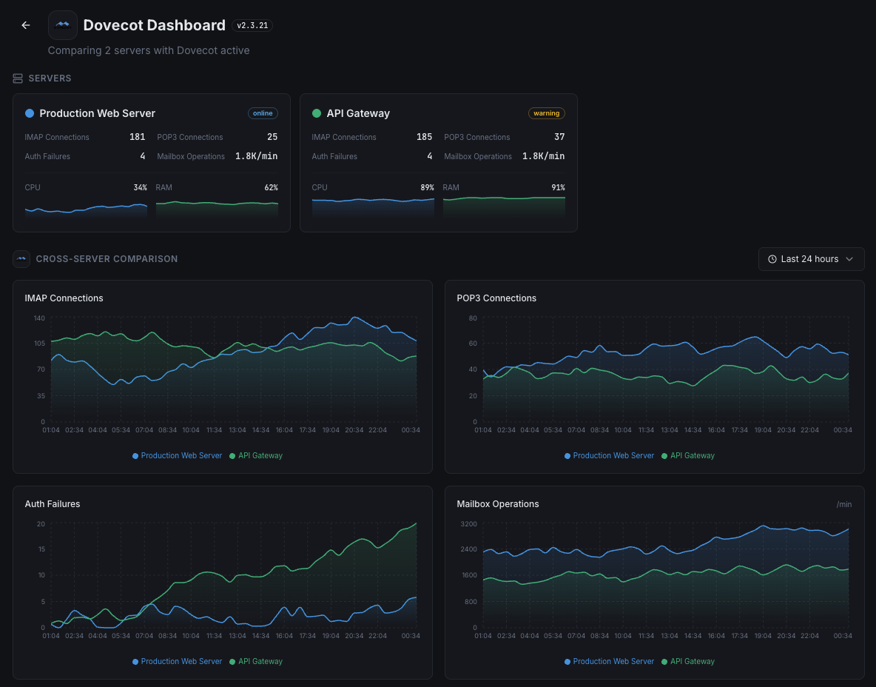Open the API Gateway server card title

358,113
